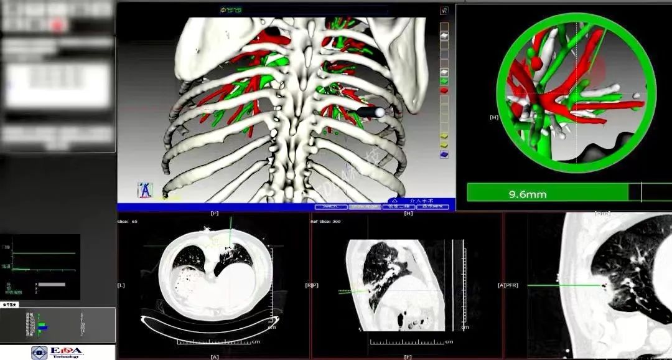Click the circular green targeting view

tap(576, 92)
